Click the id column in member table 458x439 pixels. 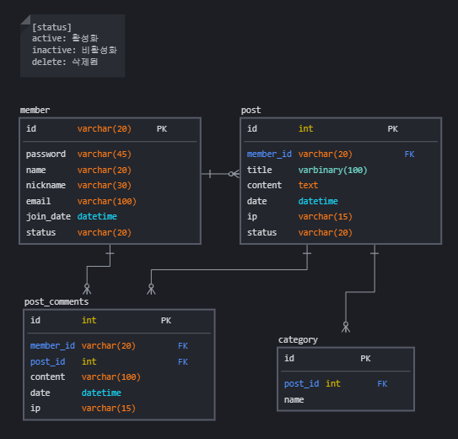tap(31, 128)
